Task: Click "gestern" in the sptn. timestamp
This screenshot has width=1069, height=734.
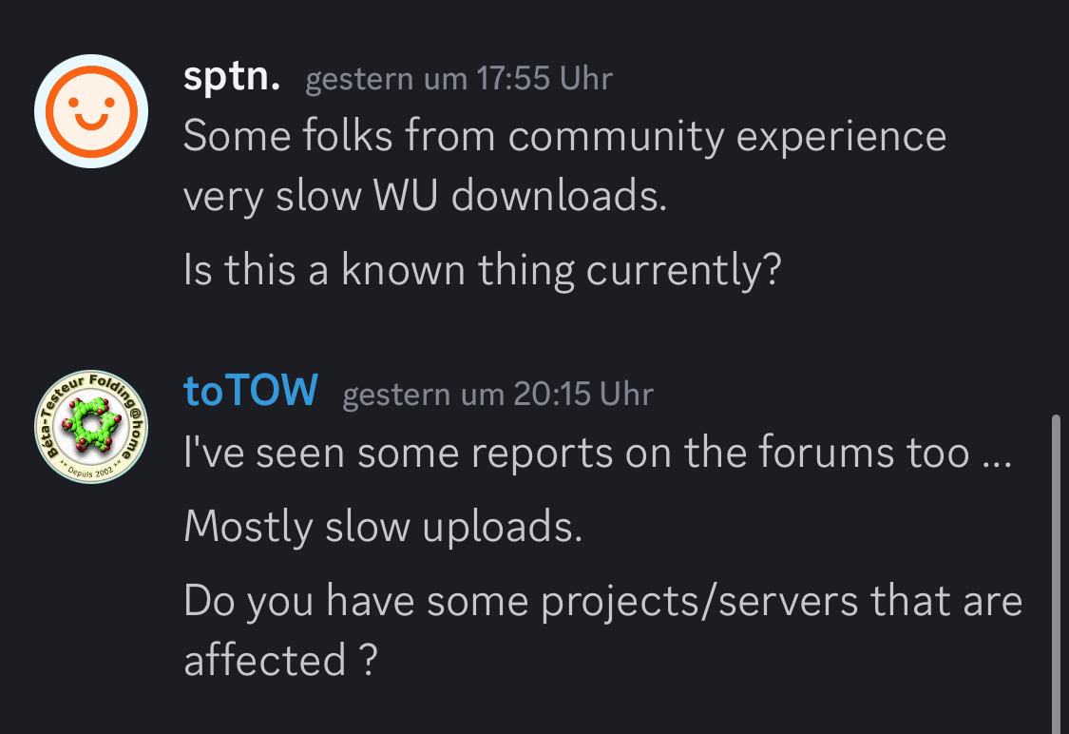Action: (x=359, y=81)
